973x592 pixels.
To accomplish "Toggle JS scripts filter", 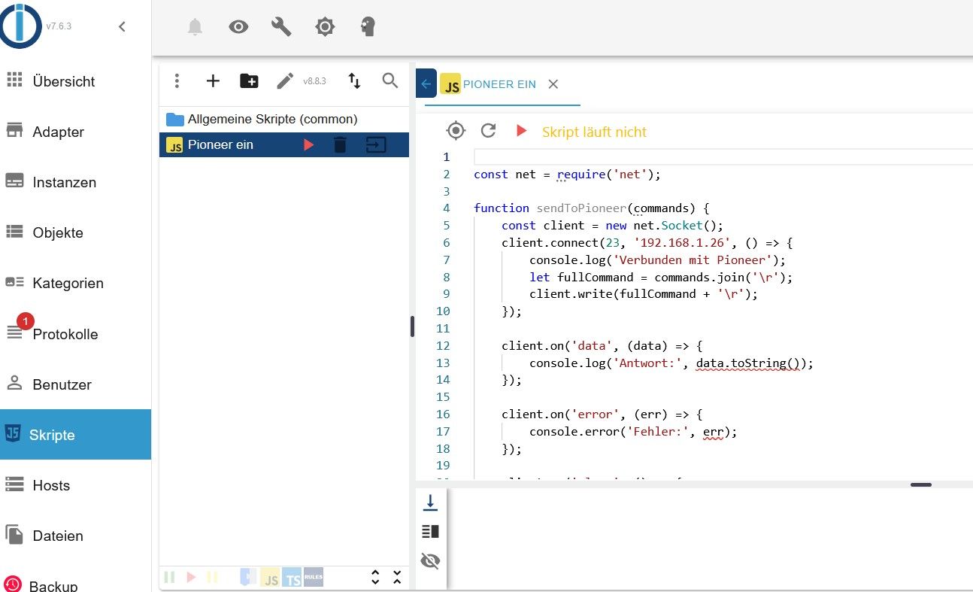I will [x=270, y=577].
